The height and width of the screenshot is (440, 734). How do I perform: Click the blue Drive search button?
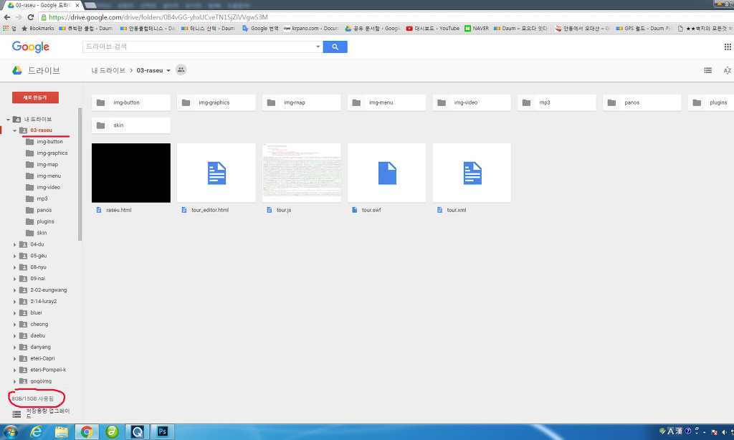point(335,47)
